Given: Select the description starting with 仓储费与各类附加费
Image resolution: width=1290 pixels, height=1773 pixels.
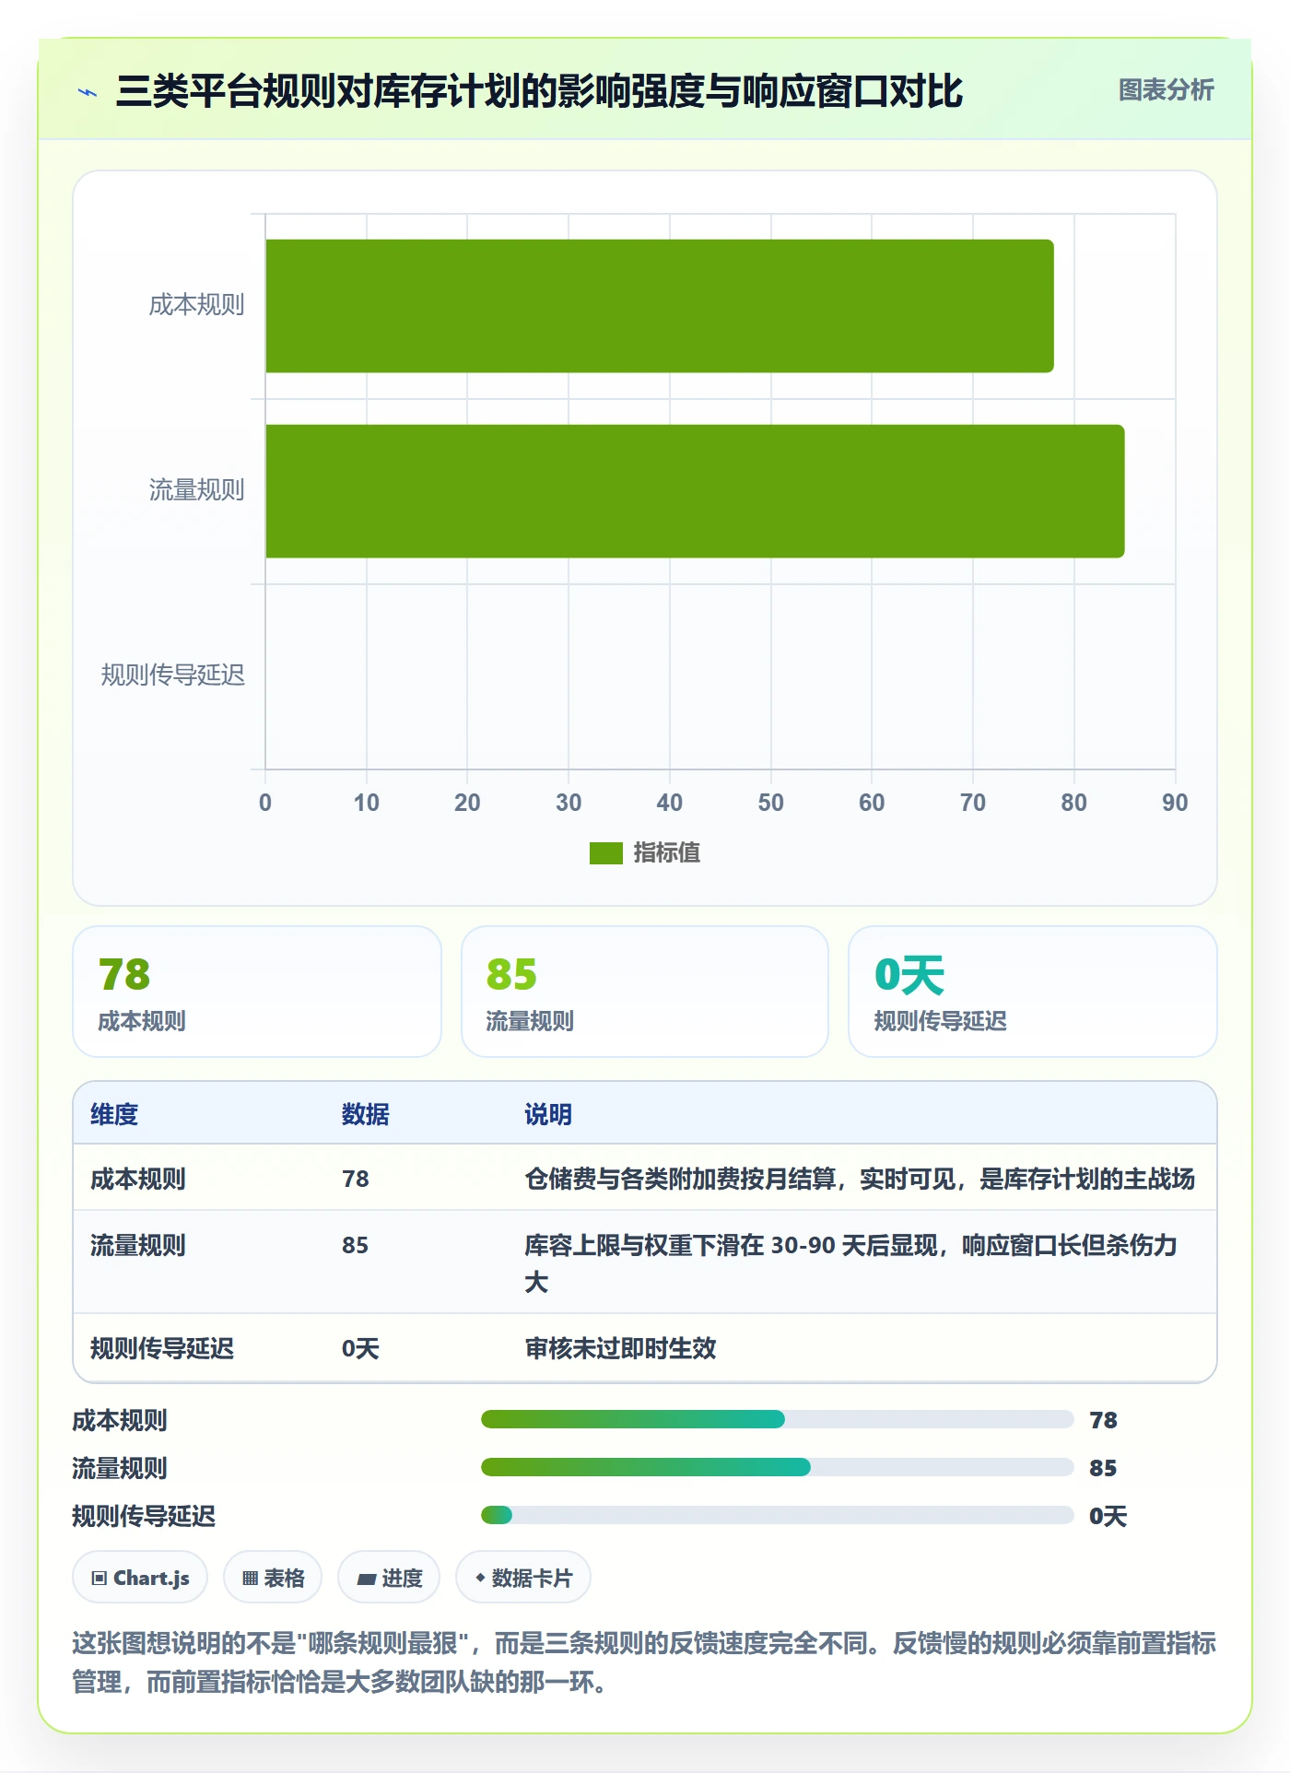Looking at the screenshot, I should coord(860,1179).
